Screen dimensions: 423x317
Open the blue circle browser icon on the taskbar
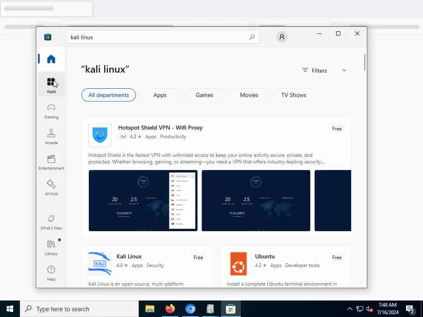click(x=190, y=309)
